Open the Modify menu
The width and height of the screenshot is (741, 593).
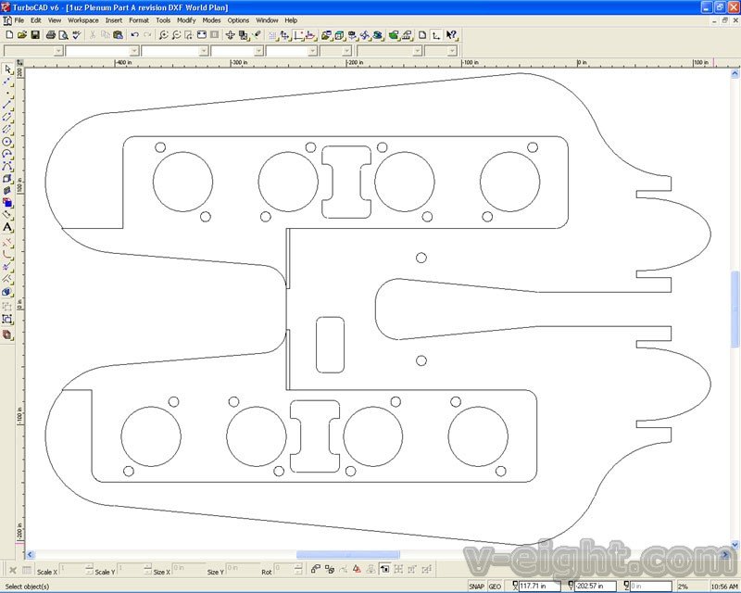tap(186, 19)
